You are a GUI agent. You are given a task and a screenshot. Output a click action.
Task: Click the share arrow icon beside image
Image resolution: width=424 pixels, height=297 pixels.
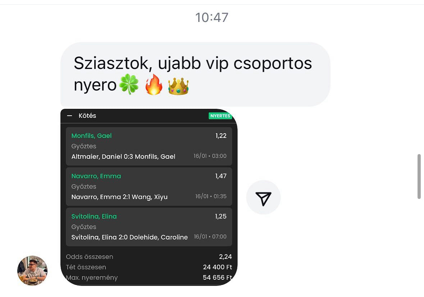[263, 198]
